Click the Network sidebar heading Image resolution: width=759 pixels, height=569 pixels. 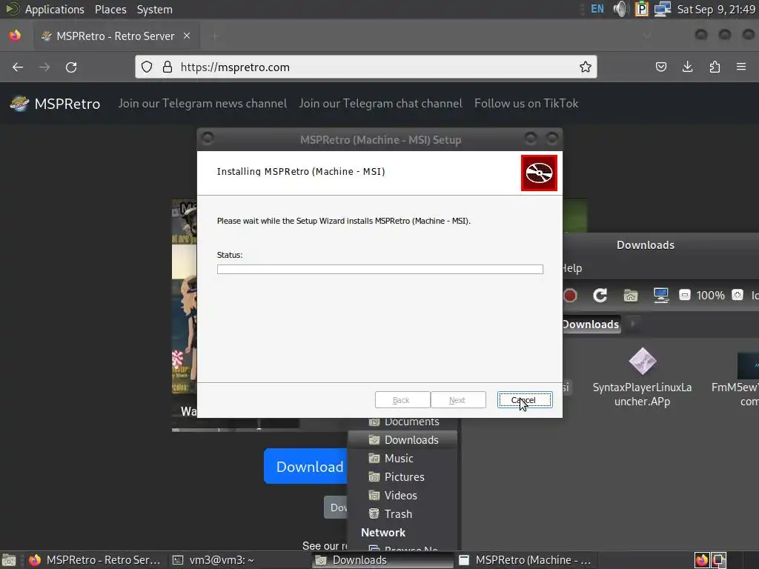383,532
